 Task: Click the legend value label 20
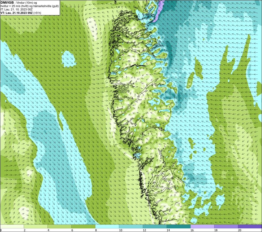point(240,230)
